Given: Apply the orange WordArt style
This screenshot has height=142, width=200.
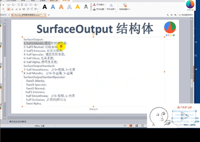Looking at the screenshot, I should [x=61, y=7].
